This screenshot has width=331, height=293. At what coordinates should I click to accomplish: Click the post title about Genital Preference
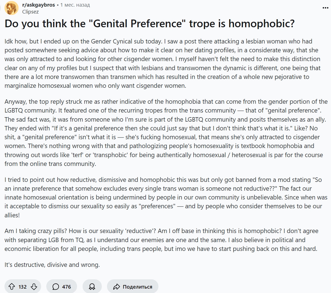click(150, 24)
